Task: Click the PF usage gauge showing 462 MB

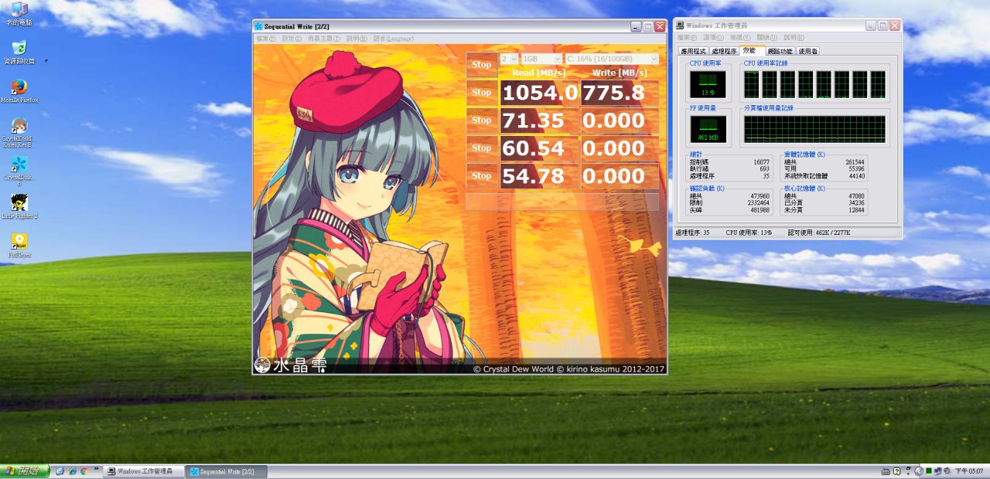Action: click(x=708, y=129)
